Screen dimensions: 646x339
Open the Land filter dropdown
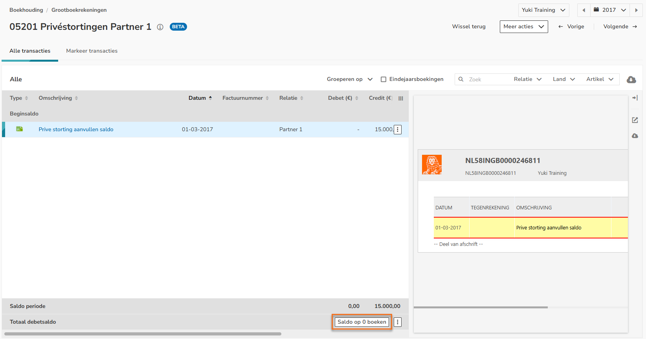pyautogui.click(x=564, y=79)
